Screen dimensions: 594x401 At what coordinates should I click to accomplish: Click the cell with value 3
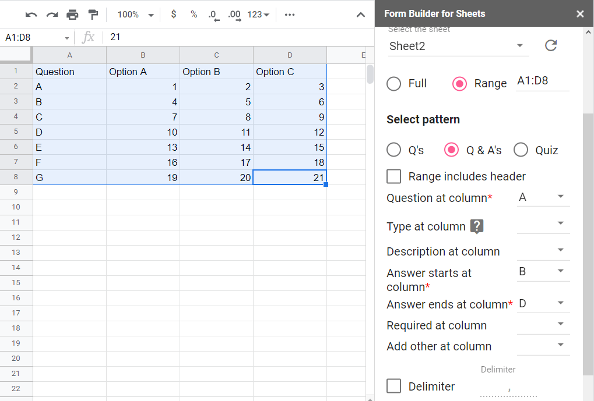[290, 87]
